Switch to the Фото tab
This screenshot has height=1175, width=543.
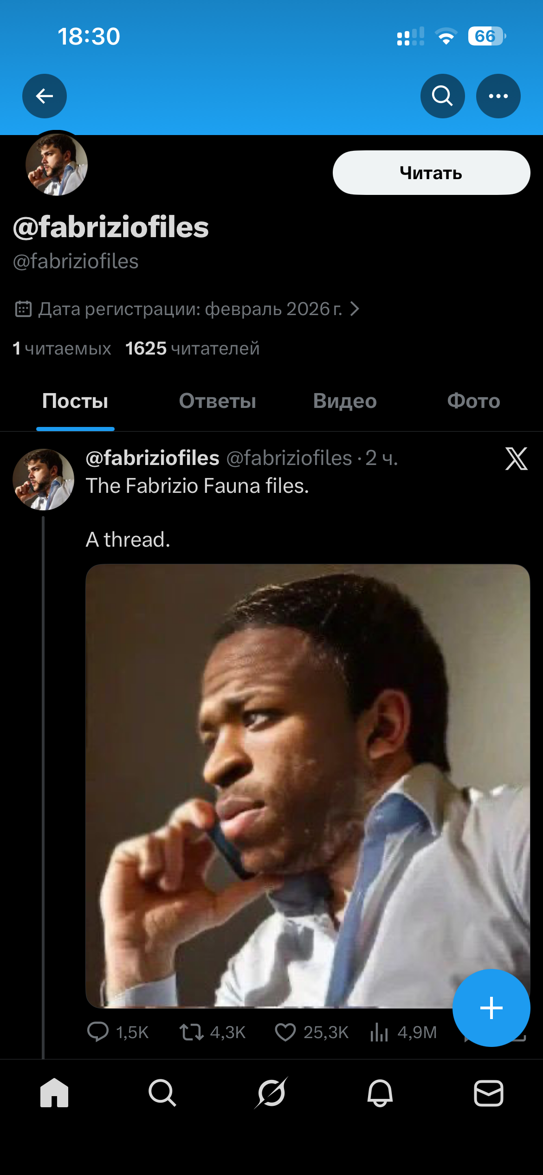coord(473,401)
